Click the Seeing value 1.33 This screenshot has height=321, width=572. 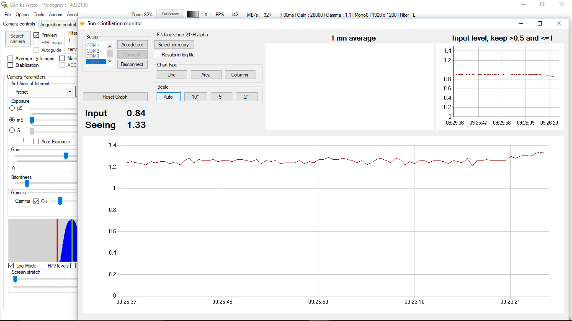tap(136, 125)
